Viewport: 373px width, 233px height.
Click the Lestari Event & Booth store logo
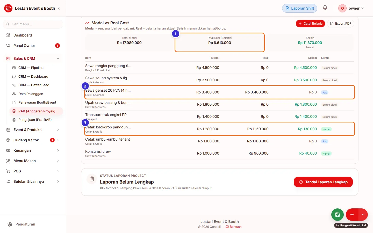[8, 8]
